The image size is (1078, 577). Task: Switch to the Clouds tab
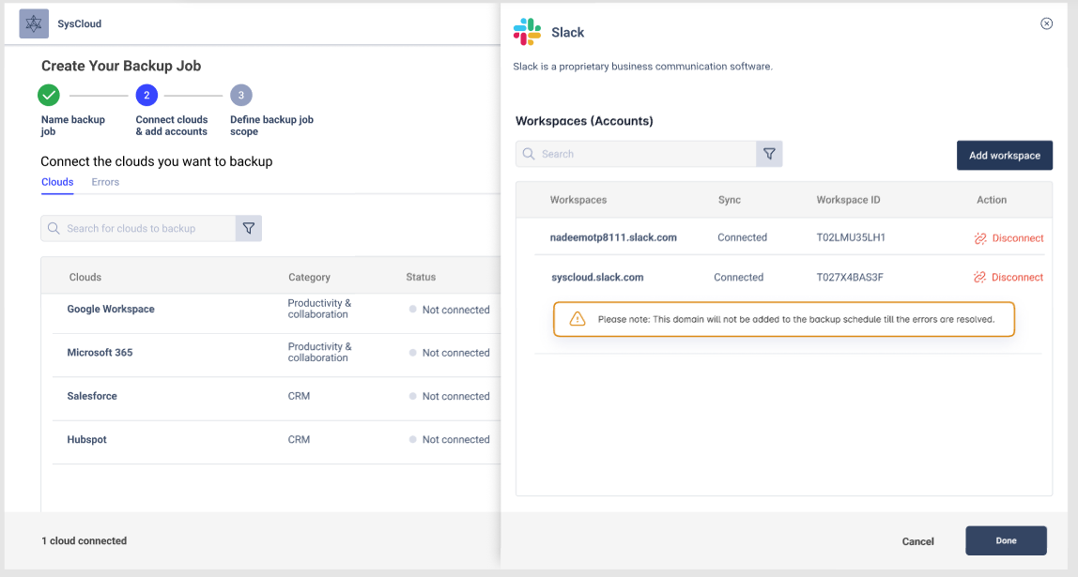tap(57, 182)
